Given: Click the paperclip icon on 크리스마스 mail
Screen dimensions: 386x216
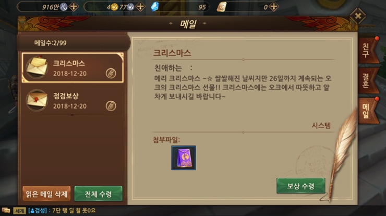Looking at the screenshot, I should pyautogui.click(x=111, y=74).
